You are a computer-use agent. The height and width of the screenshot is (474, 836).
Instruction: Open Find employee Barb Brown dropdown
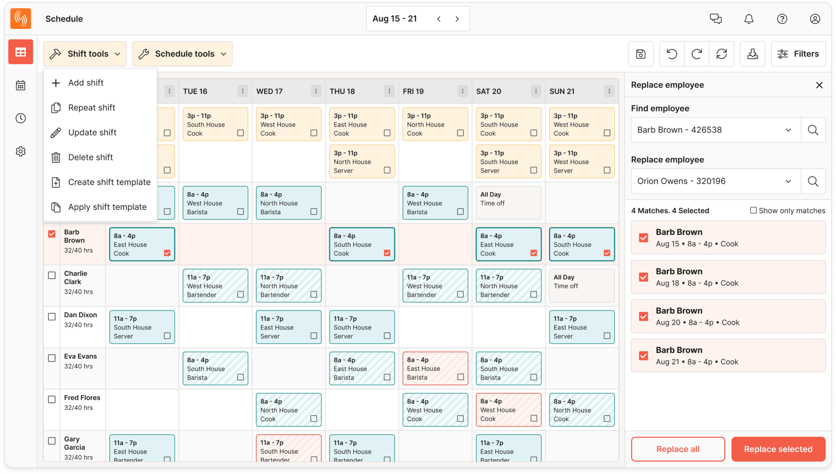pos(716,130)
